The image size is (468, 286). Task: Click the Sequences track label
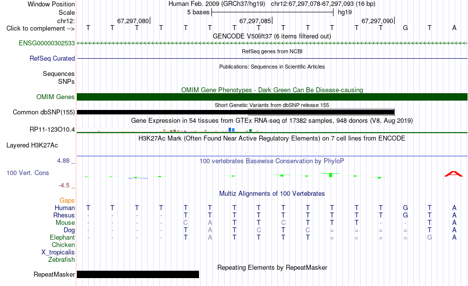(59, 73)
